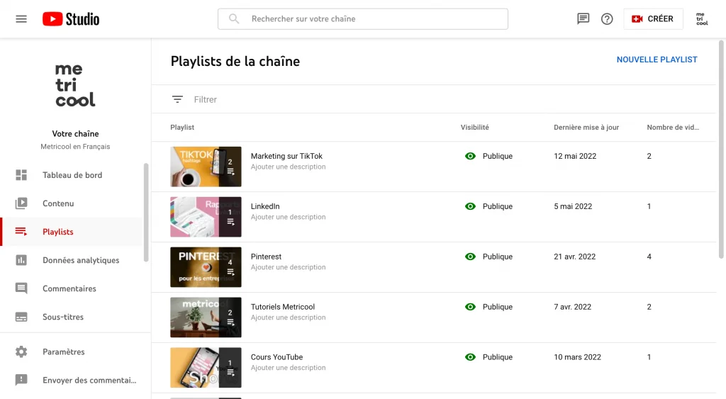Click the Sous-titres caption icon

click(x=21, y=317)
